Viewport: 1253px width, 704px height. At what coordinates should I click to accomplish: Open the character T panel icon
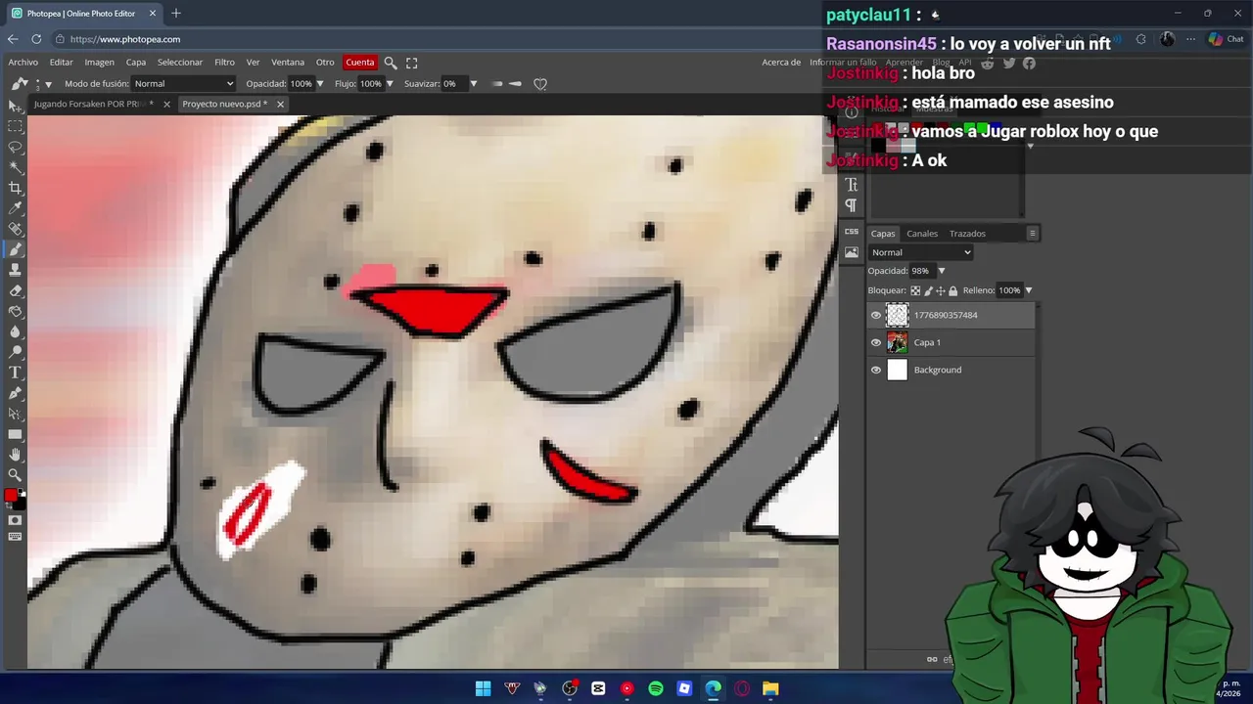coord(851,184)
